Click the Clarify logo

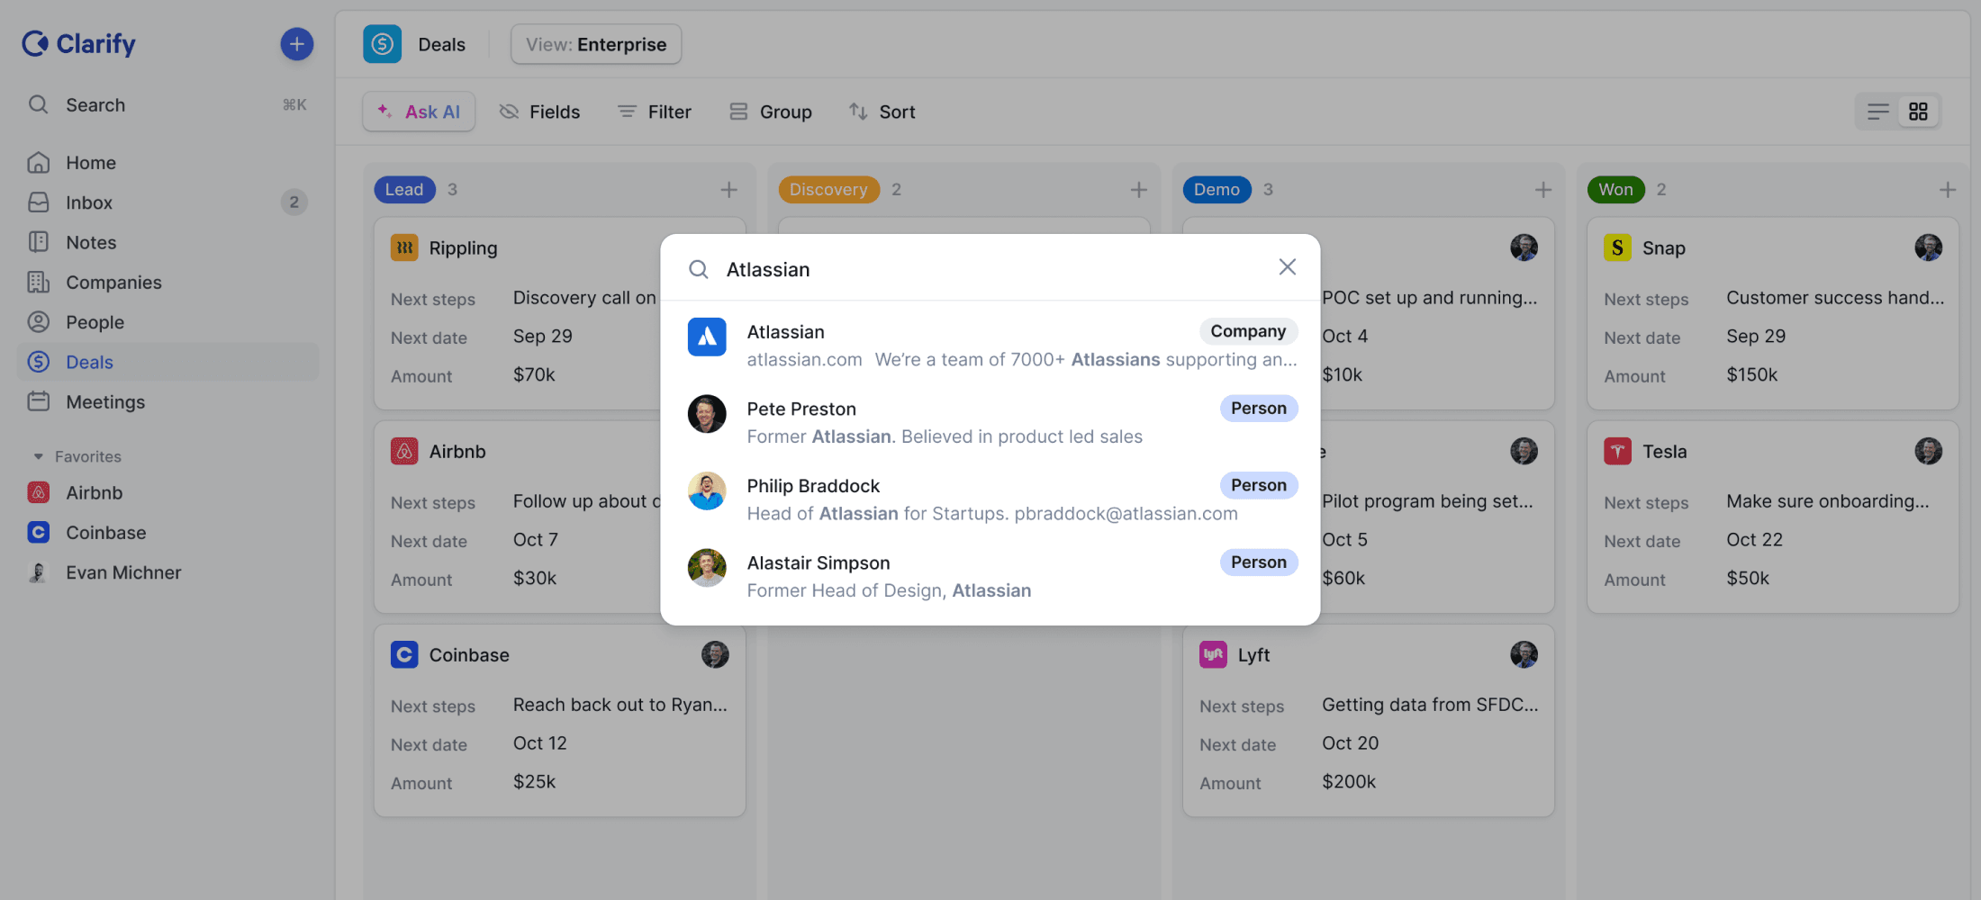pos(78,43)
